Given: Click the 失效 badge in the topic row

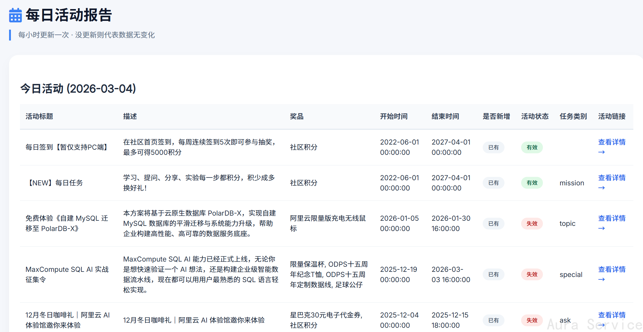Looking at the screenshot, I should (532, 223).
